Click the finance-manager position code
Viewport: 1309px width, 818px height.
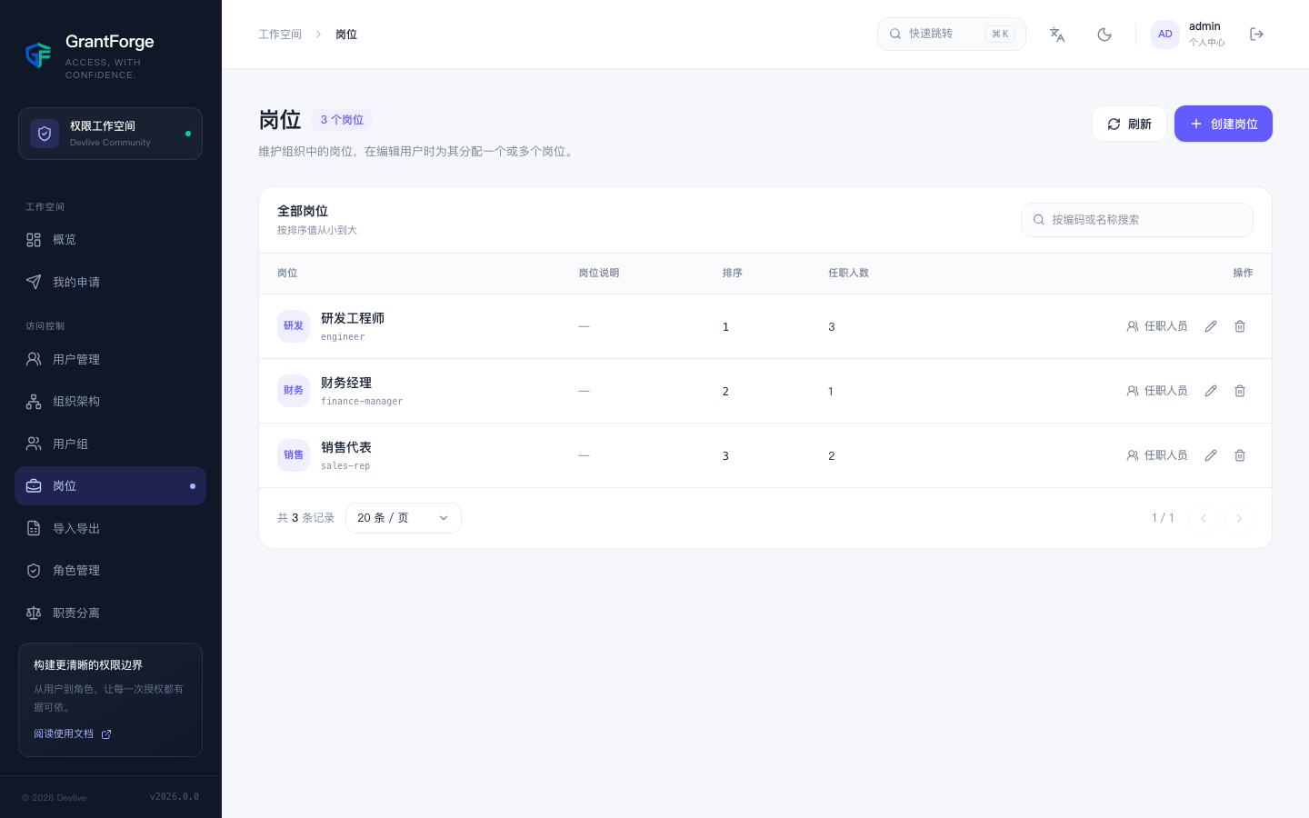362,402
